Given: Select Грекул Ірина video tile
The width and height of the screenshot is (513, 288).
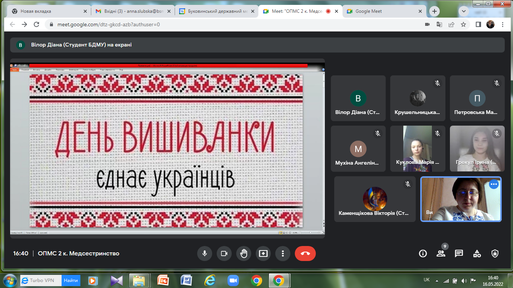Looking at the screenshot, I should pyautogui.click(x=477, y=148).
